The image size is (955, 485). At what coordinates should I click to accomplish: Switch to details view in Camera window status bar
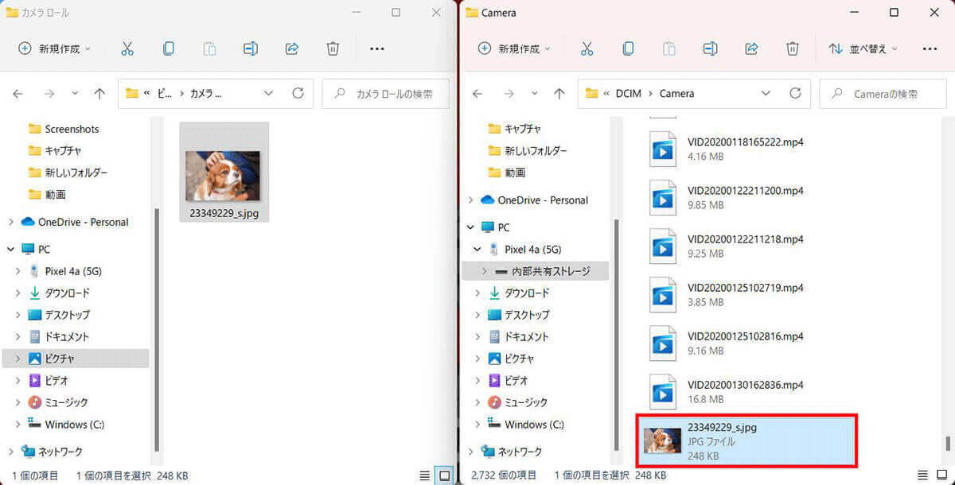(922, 475)
